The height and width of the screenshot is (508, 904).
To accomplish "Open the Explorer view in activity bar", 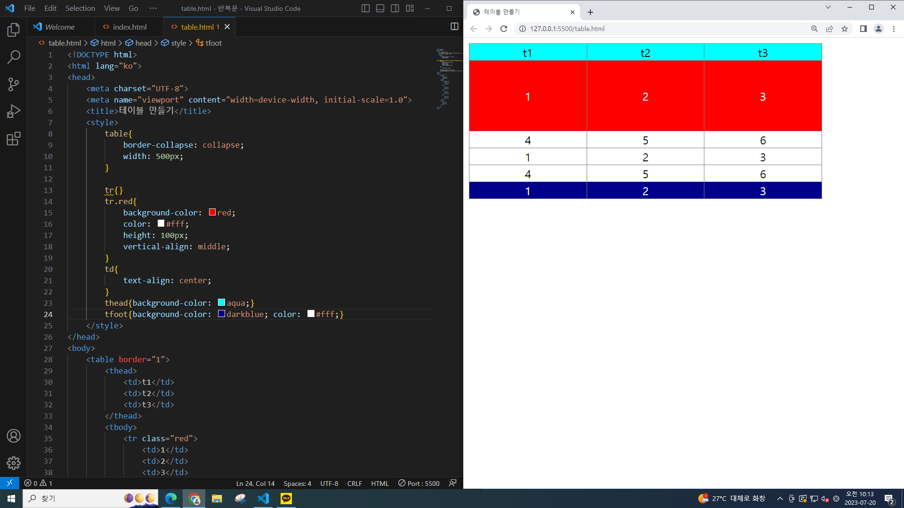I will (13, 30).
